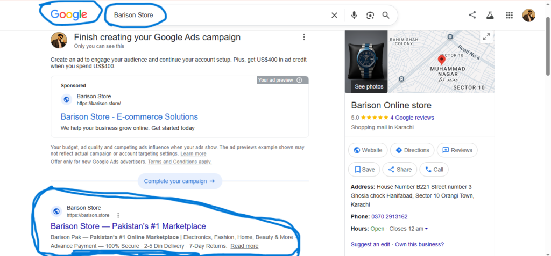This screenshot has height=256, width=551.
Task: Click https://barison.store/ URL in ad preview
Action: [99, 104]
